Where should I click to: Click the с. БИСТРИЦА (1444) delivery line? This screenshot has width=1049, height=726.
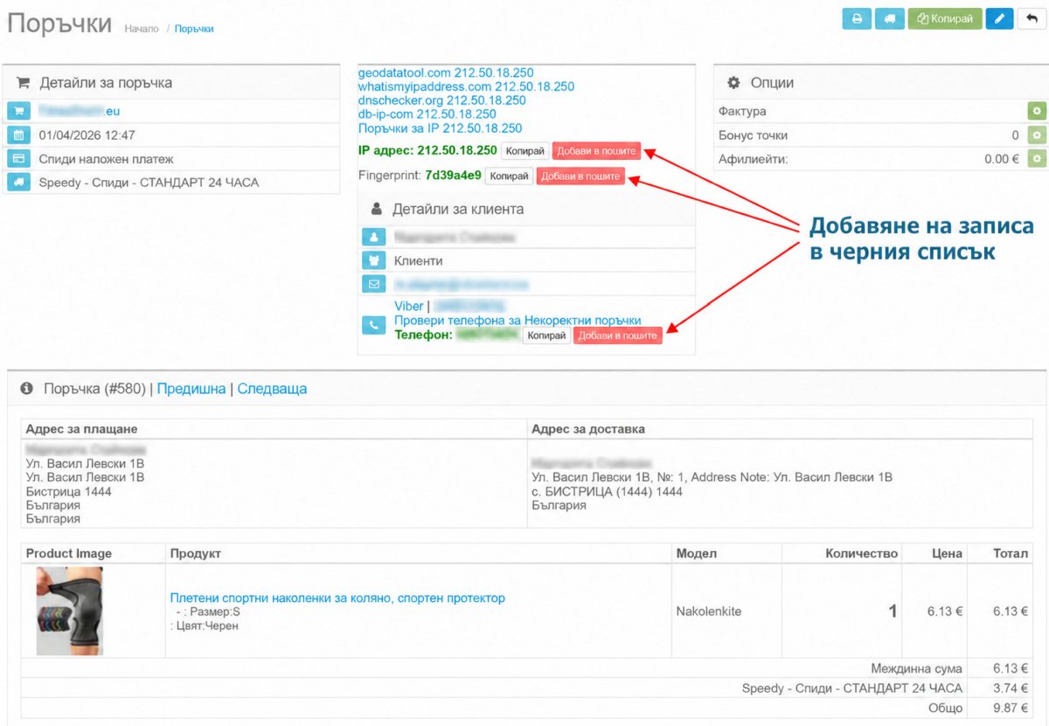(x=608, y=491)
